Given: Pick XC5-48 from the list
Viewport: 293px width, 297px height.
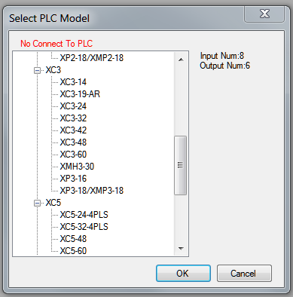Looking at the screenshot, I should click(73, 239).
